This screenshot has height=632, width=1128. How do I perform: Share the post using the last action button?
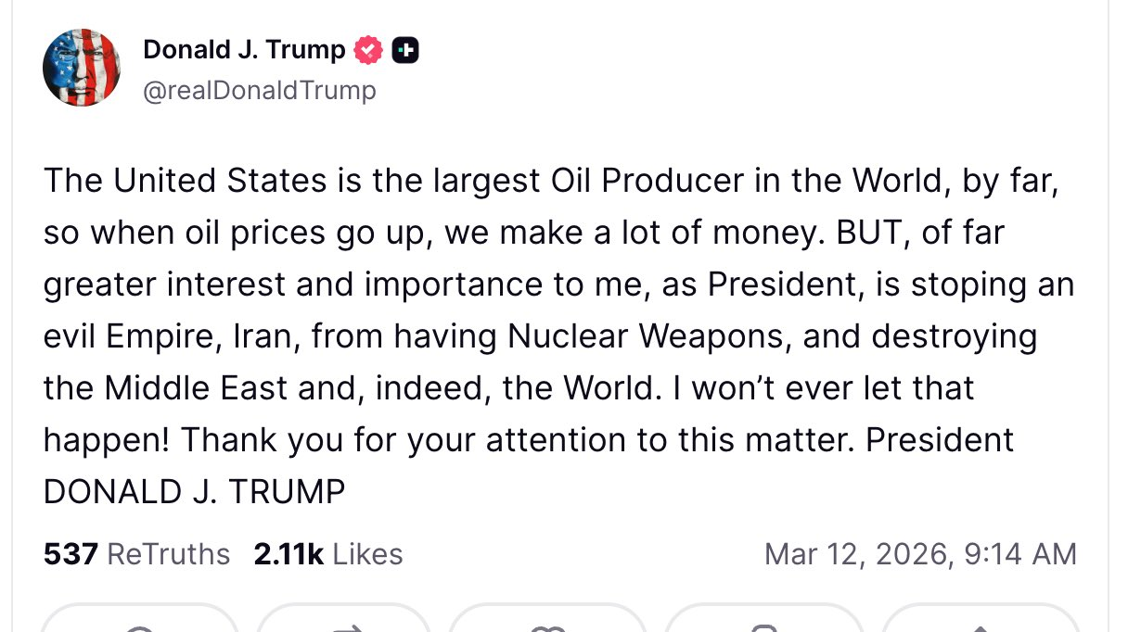coord(979,623)
